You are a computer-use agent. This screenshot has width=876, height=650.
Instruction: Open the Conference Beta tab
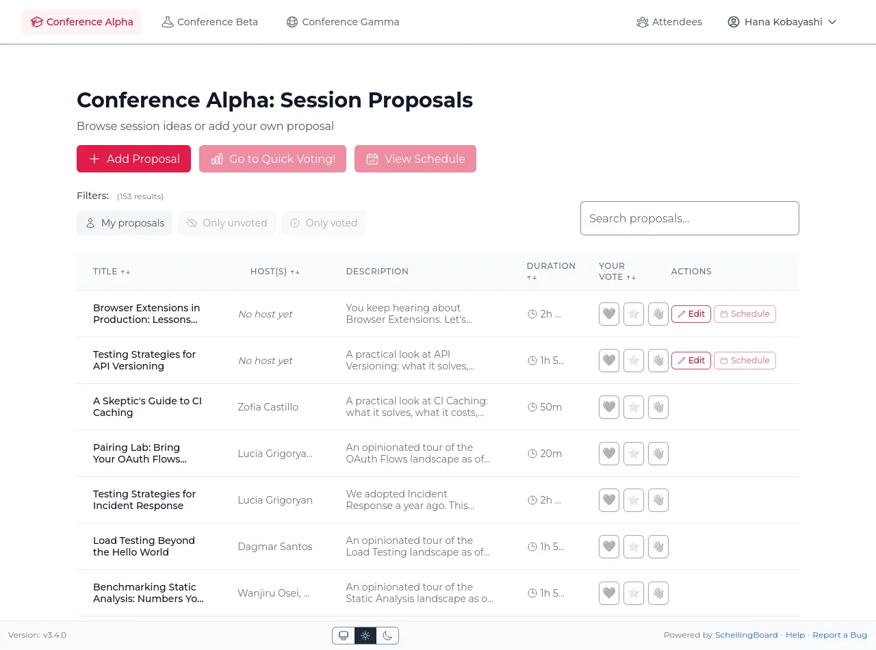(210, 22)
